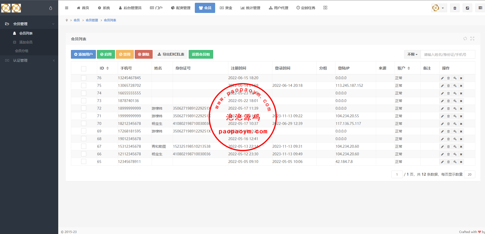The width and height of the screenshot is (485, 234).
Task: Click the key icon for member ID 76
Action: coord(455,78)
